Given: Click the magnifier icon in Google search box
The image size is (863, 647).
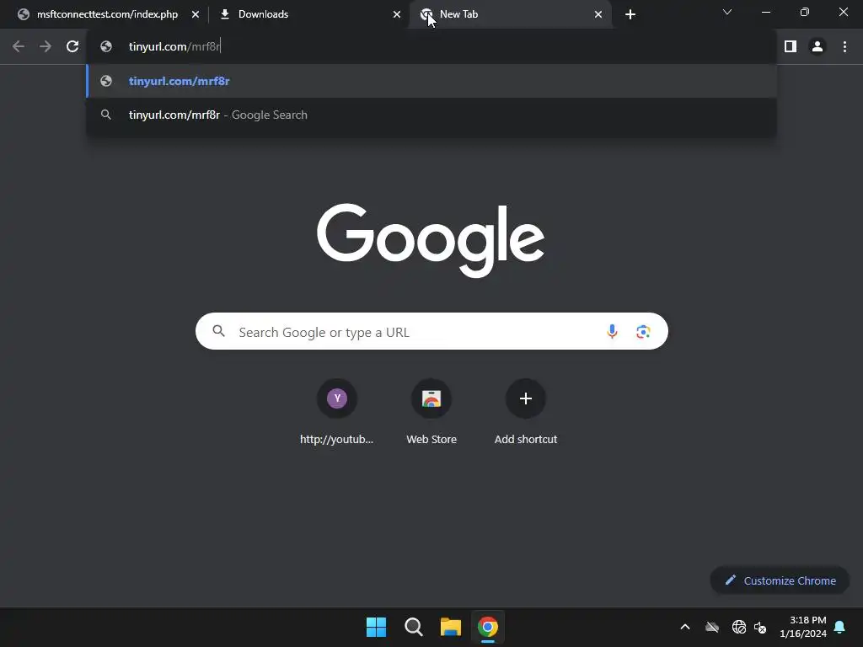Looking at the screenshot, I should coord(219,331).
